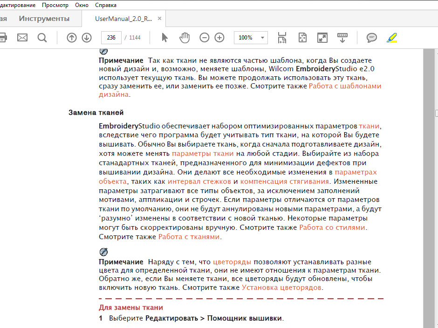Add a comment note icon

tap(371, 38)
